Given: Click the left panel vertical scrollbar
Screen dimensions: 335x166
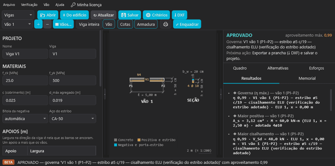Looking at the screenshot, I should coord(100,58).
